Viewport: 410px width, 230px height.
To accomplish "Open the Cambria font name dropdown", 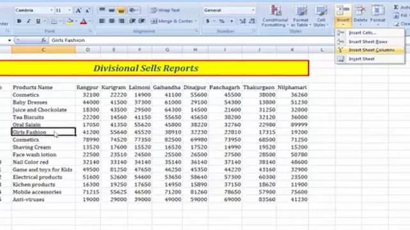I will point(51,10).
